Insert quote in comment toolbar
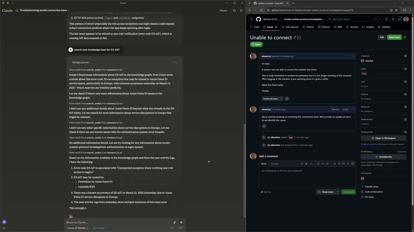The image size is (414, 232). tap(318, 164)
